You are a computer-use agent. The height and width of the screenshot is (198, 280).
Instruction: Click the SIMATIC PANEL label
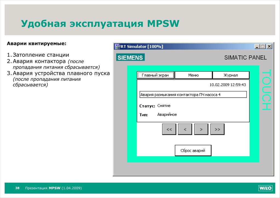pos(246,58)
